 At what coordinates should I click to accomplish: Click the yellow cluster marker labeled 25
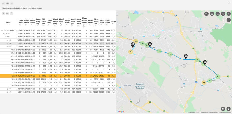coord(136,41)
